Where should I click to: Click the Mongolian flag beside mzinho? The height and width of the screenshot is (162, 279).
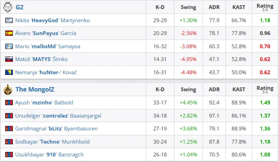point(9,103)
